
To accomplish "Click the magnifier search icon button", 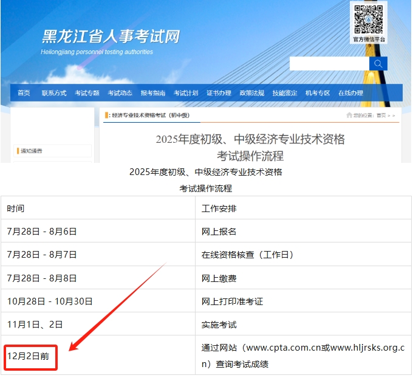I will (378, 64).
